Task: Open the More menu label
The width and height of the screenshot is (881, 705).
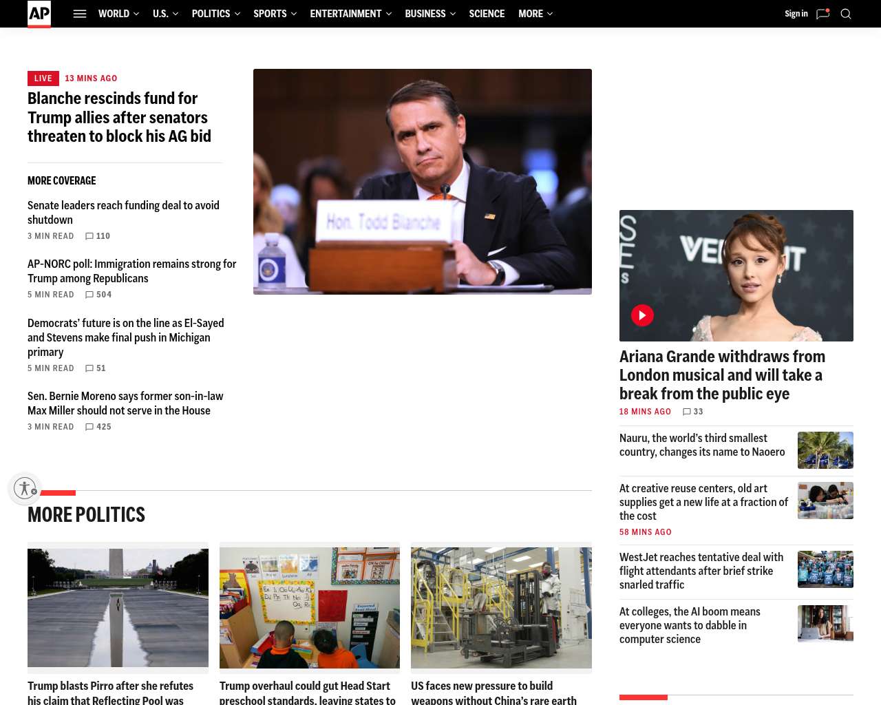Action: (x=531, y=14)
